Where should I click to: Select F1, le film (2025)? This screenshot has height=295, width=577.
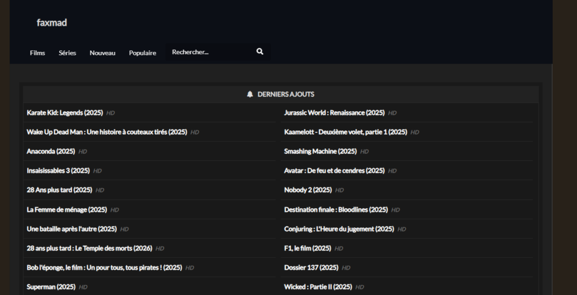(x=308, y=248)
